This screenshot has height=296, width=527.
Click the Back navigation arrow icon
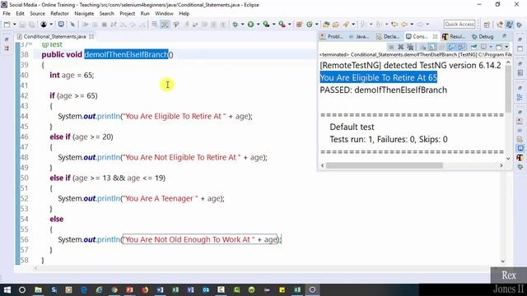[404, 24]
